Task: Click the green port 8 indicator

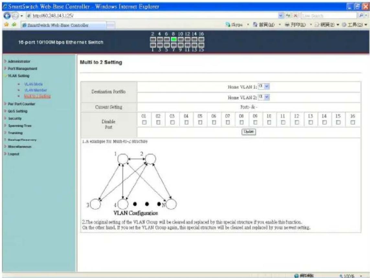Action: click(174, 39)
